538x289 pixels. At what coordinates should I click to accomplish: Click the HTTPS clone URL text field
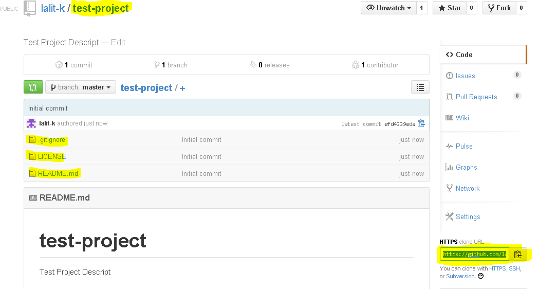(x=474, y=254)
